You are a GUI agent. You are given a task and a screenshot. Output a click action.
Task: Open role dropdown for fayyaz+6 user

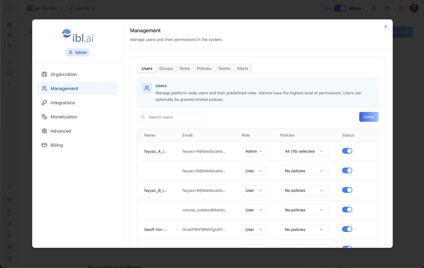coord(254,171)
